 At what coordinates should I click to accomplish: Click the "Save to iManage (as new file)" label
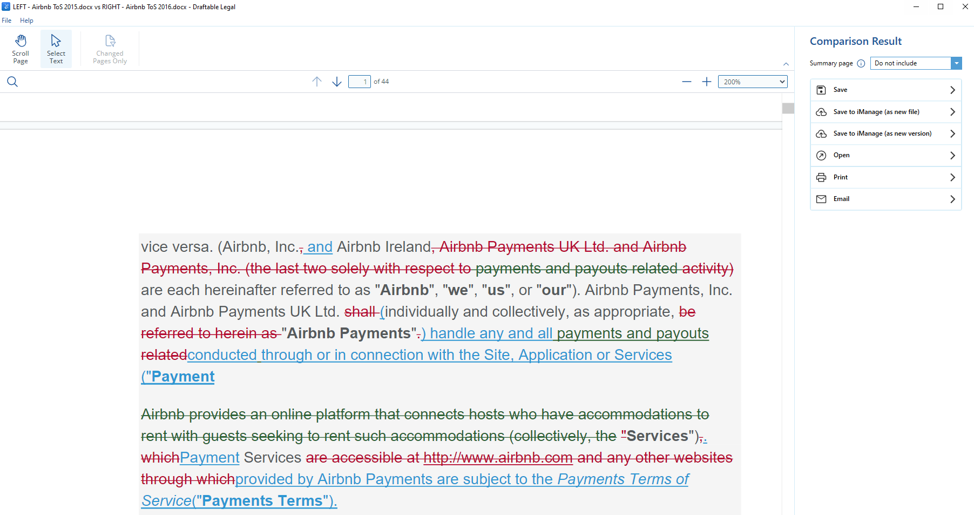coord(876,112)
